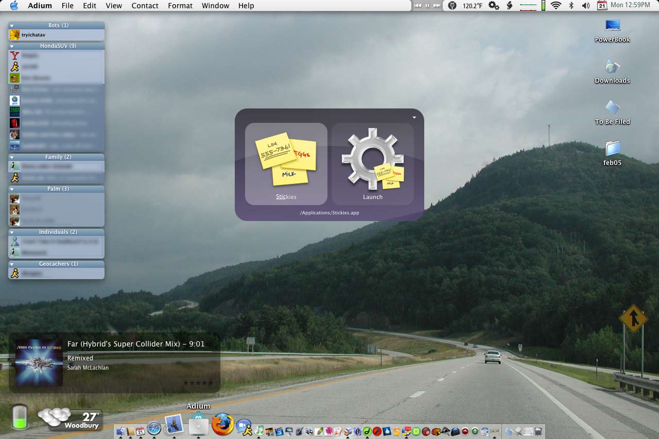Viewport: 659px width, 439px height.
Task: Open the Stickies result in Quicksilver
Action: pyautogui.click(x=286, y=163)
